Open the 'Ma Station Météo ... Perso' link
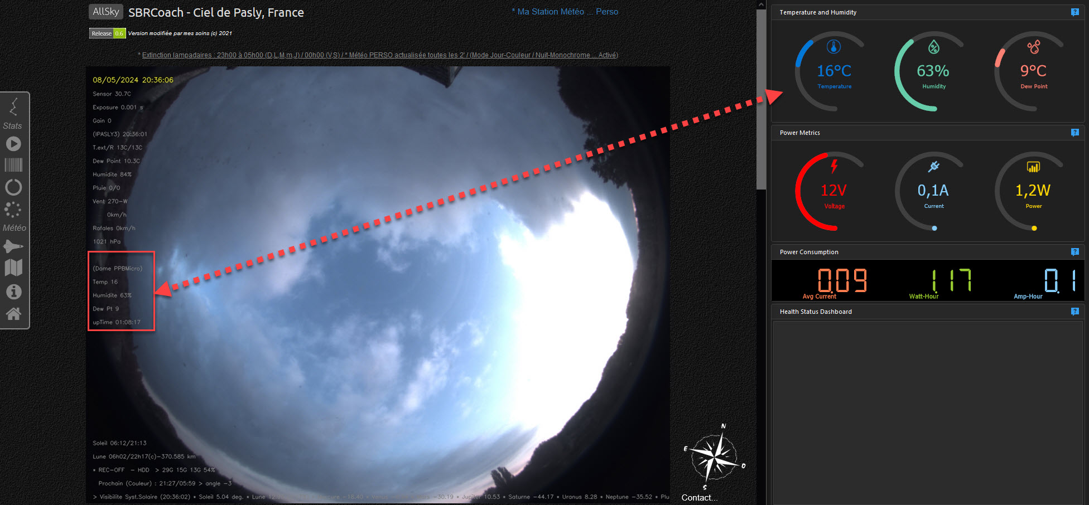 565,12
